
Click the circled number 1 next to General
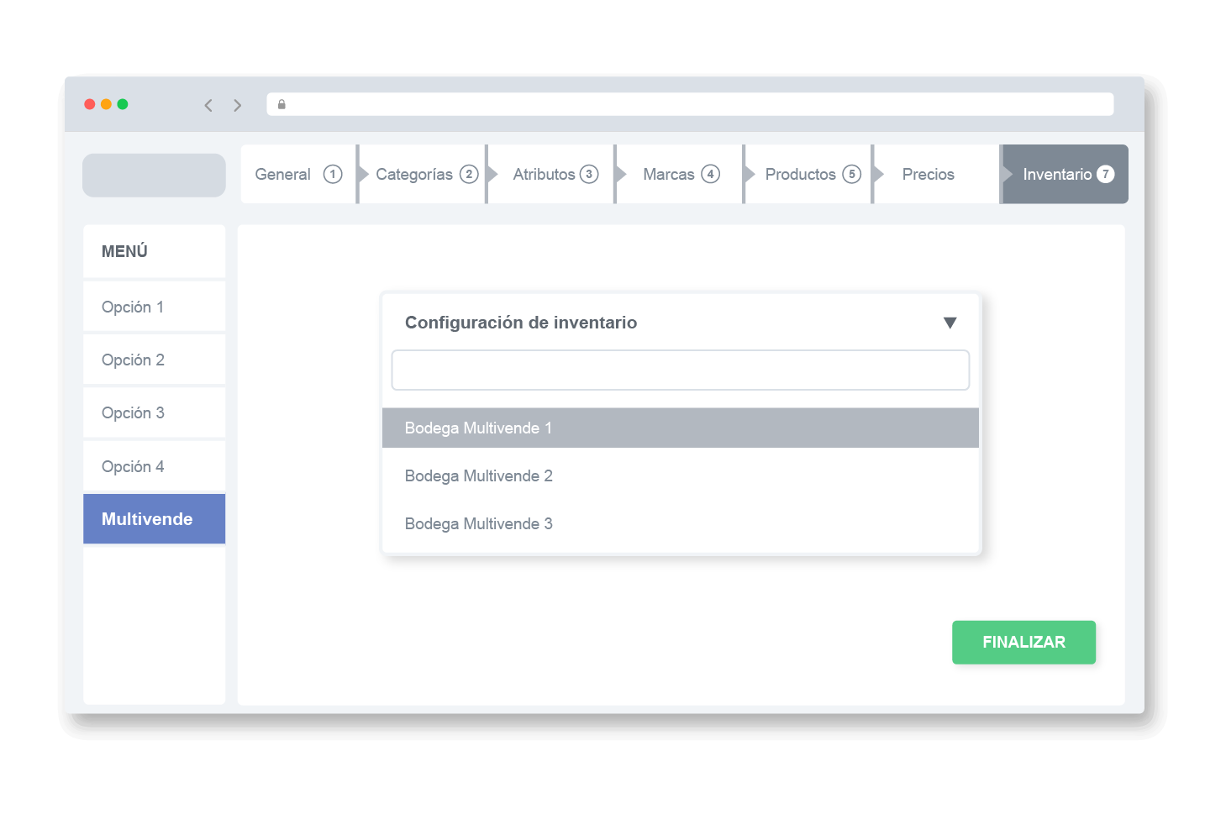(333, 174)
